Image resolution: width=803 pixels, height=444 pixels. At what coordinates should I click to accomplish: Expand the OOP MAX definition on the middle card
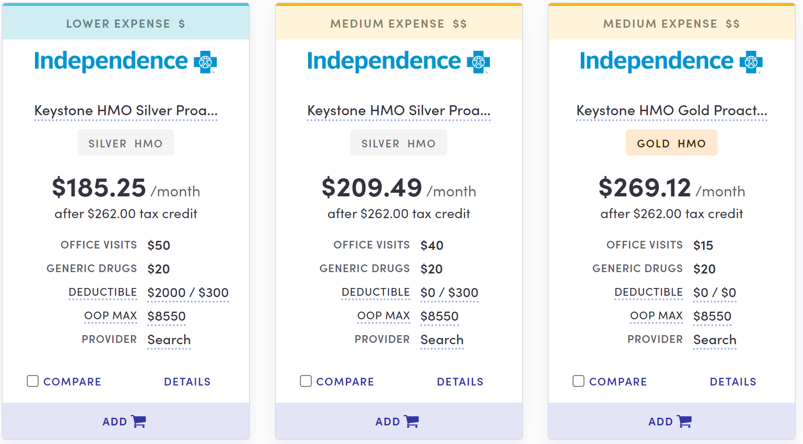[384, 315]
